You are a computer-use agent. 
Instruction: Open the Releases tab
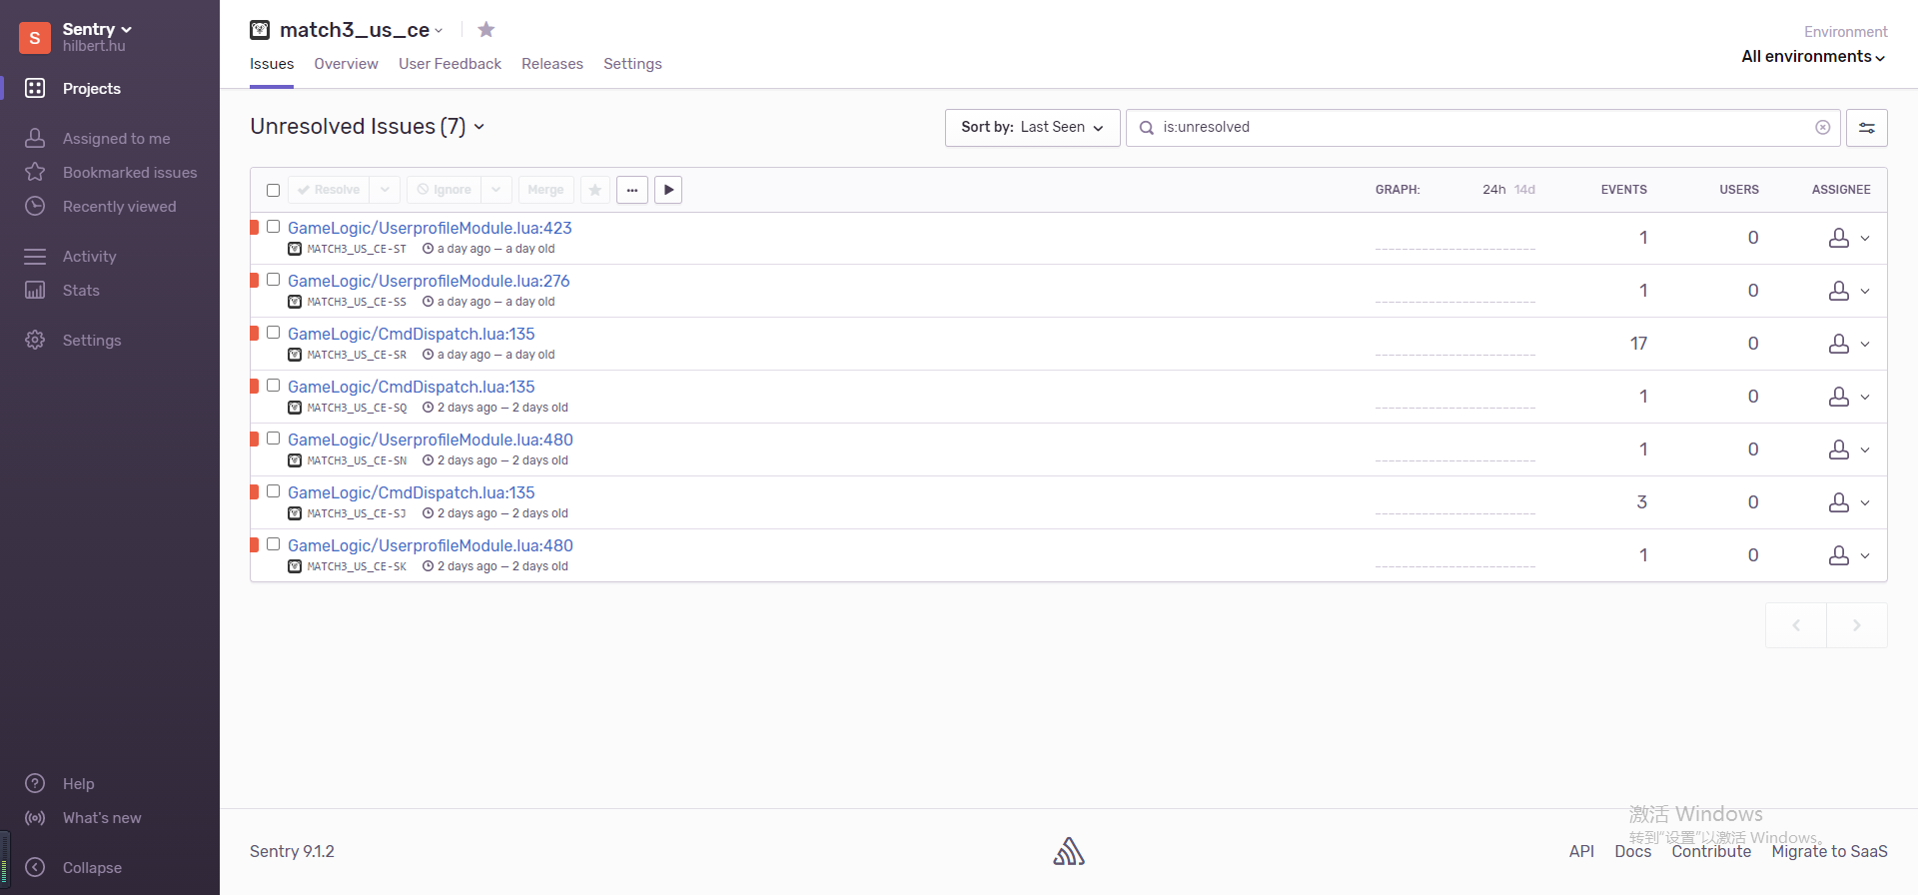[x=552, y=64]
